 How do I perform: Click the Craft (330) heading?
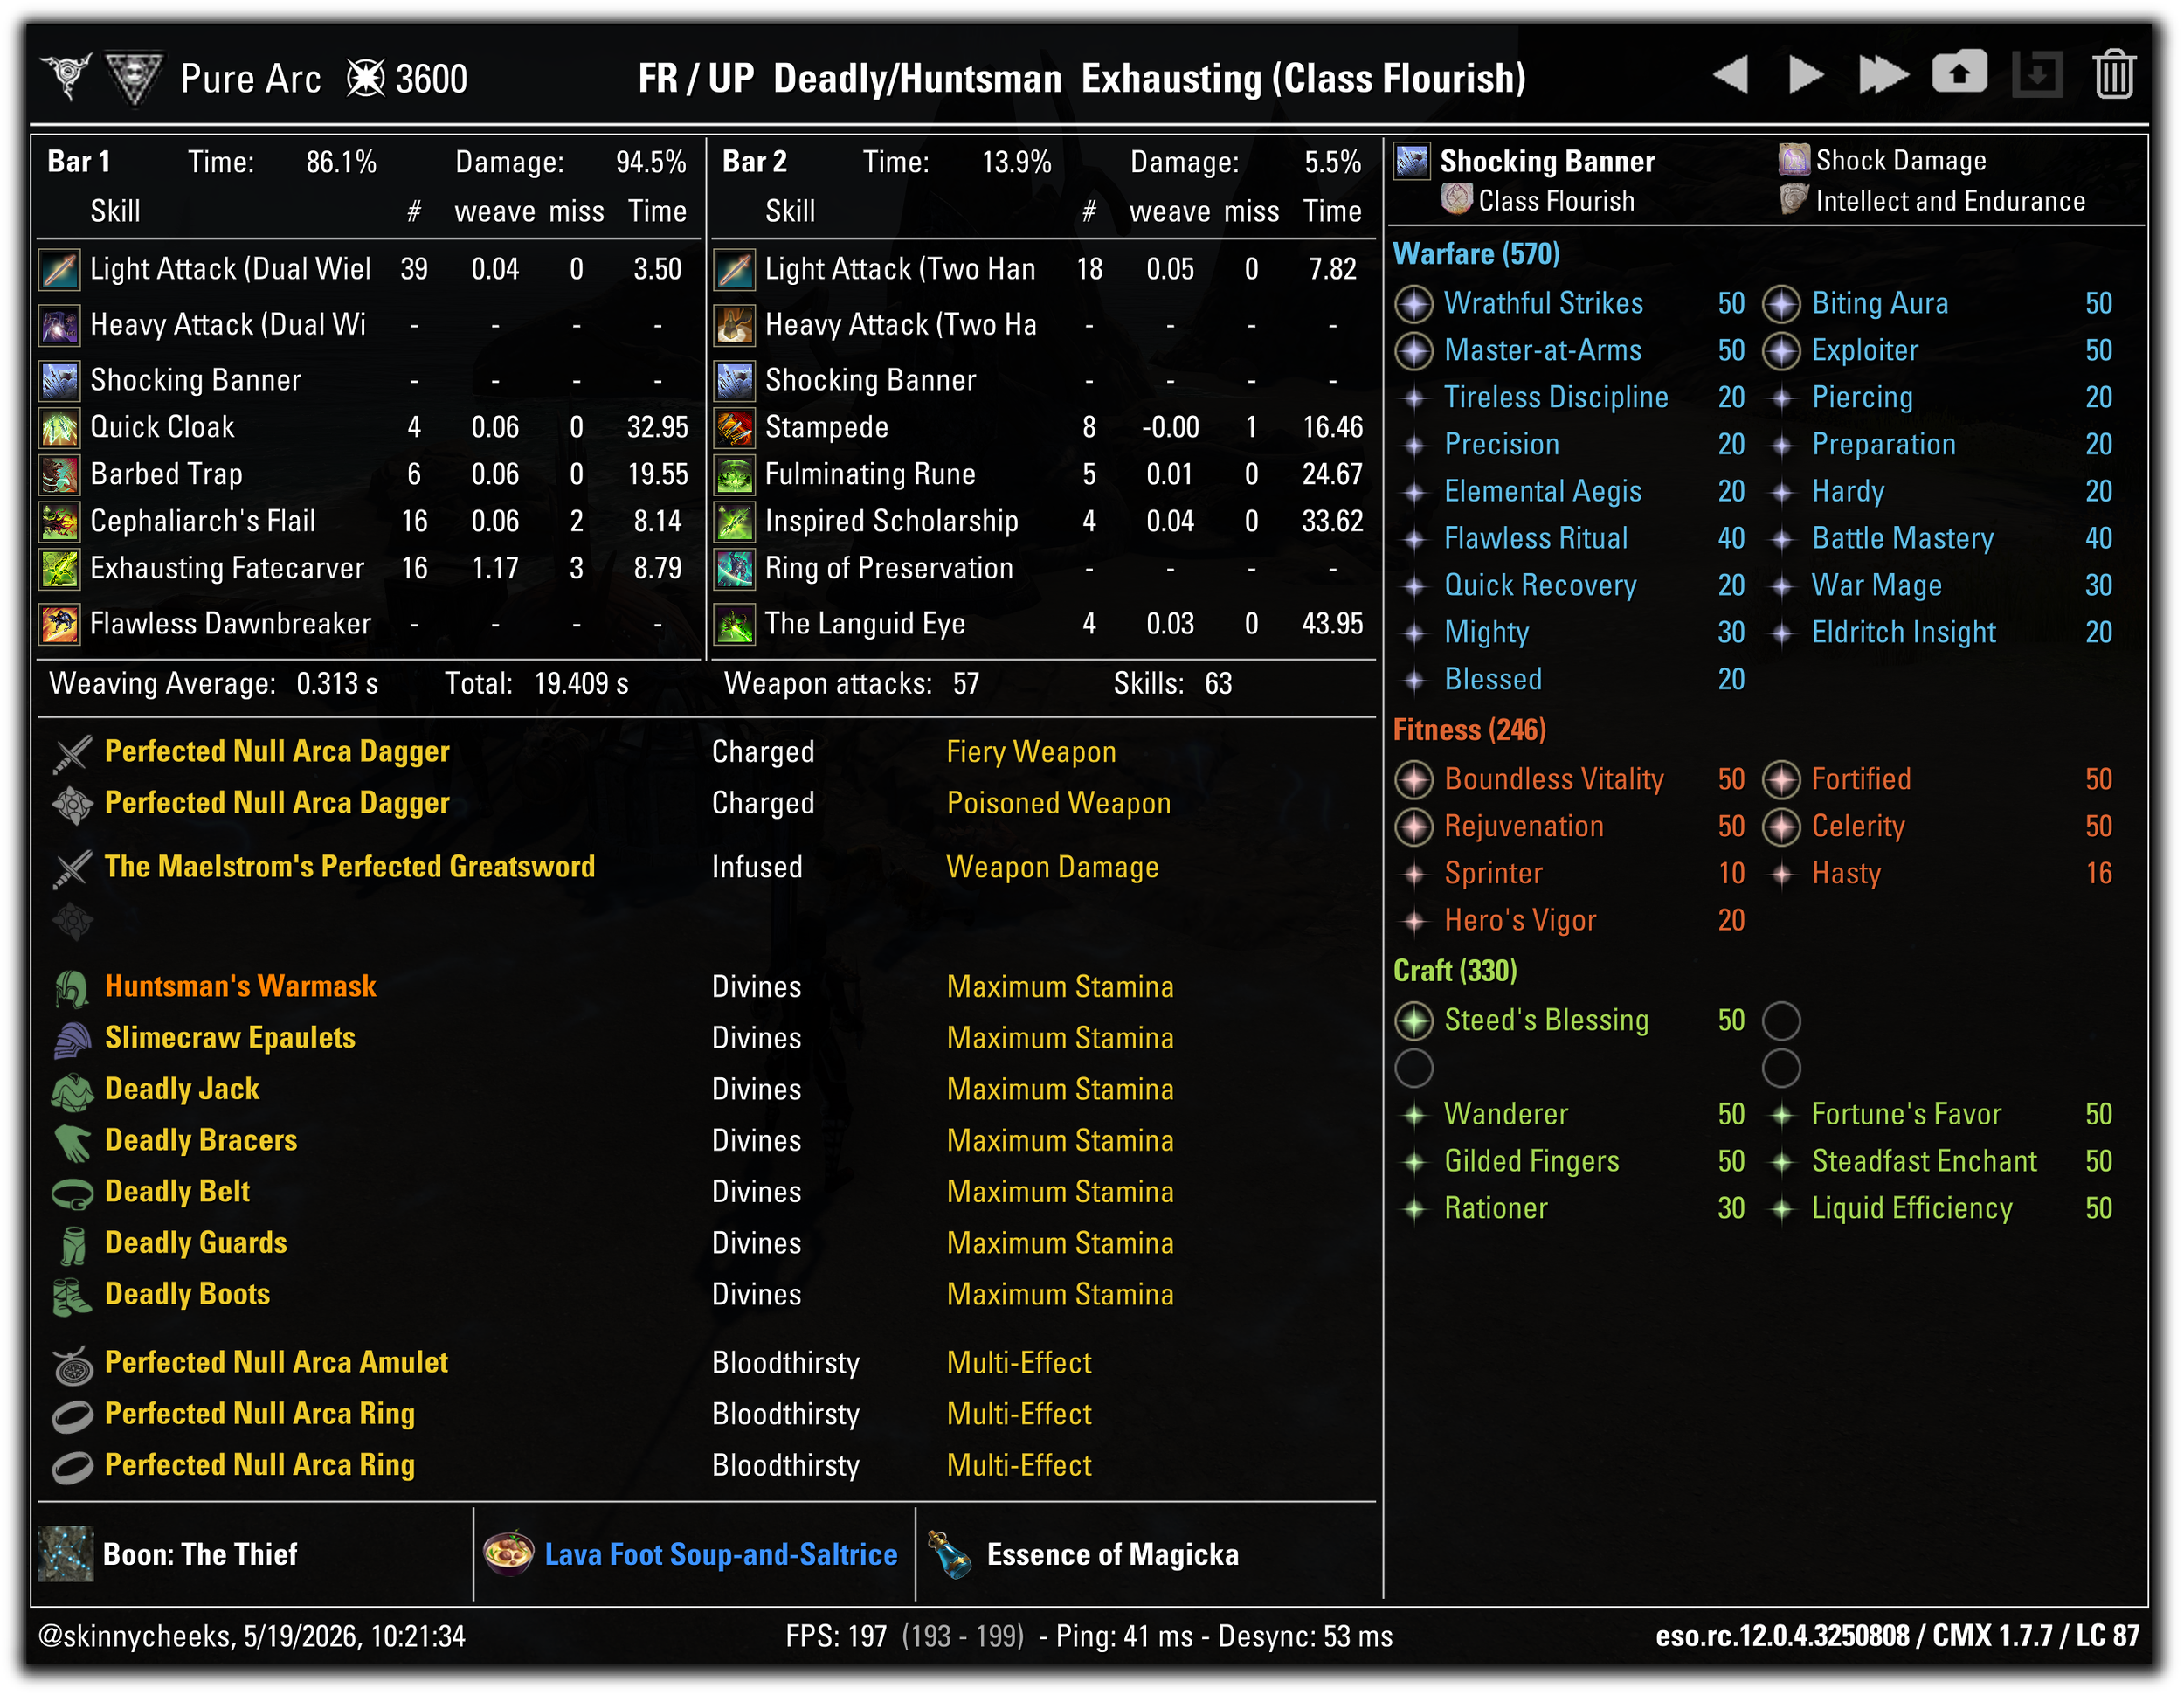pos(1455,970)
